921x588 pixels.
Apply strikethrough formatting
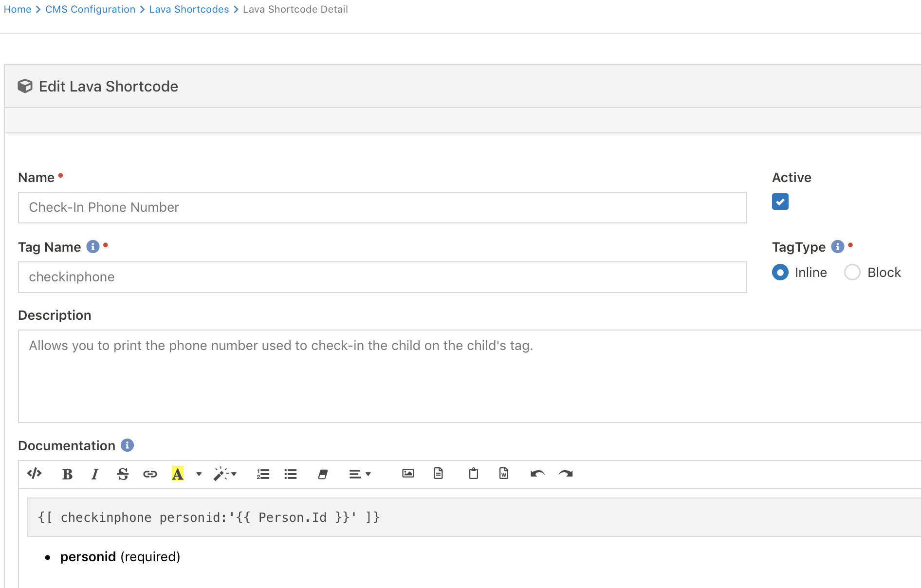point(123,474)
